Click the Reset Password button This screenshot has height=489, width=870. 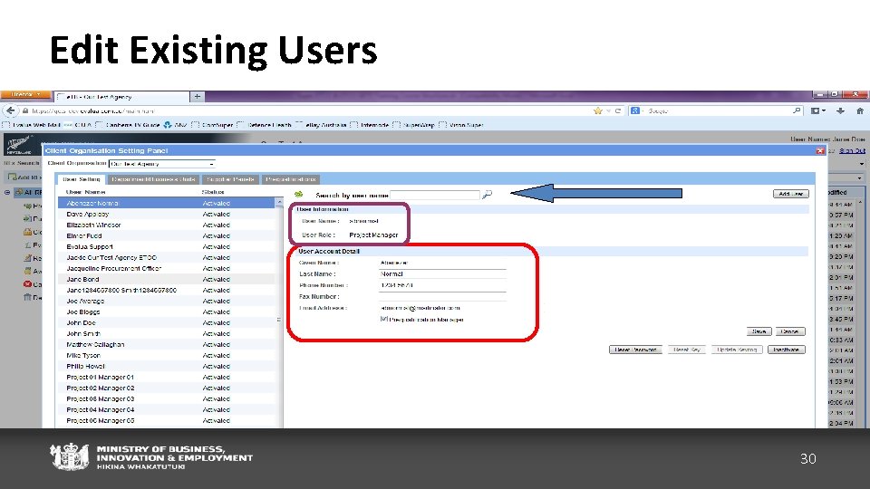point(635,350)
